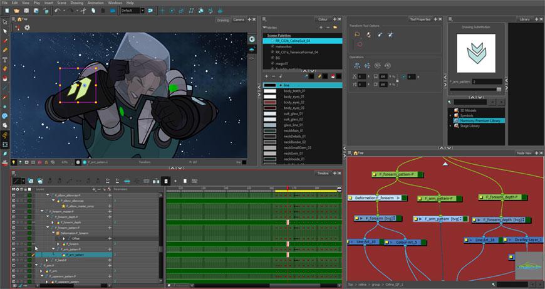
Task: Toggle enable for F_elbow_master_comp layer in Timeline
Action: point(14,206)
